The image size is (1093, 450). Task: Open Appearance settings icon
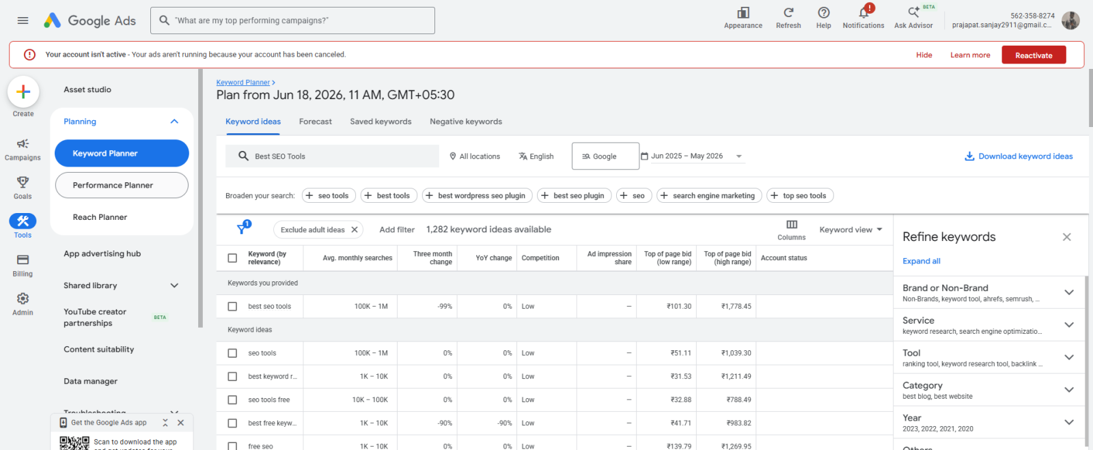[x=743, y=13]
